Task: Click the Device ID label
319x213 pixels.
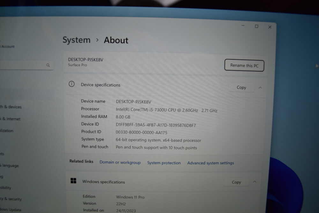Action: [x=90, y=124]
